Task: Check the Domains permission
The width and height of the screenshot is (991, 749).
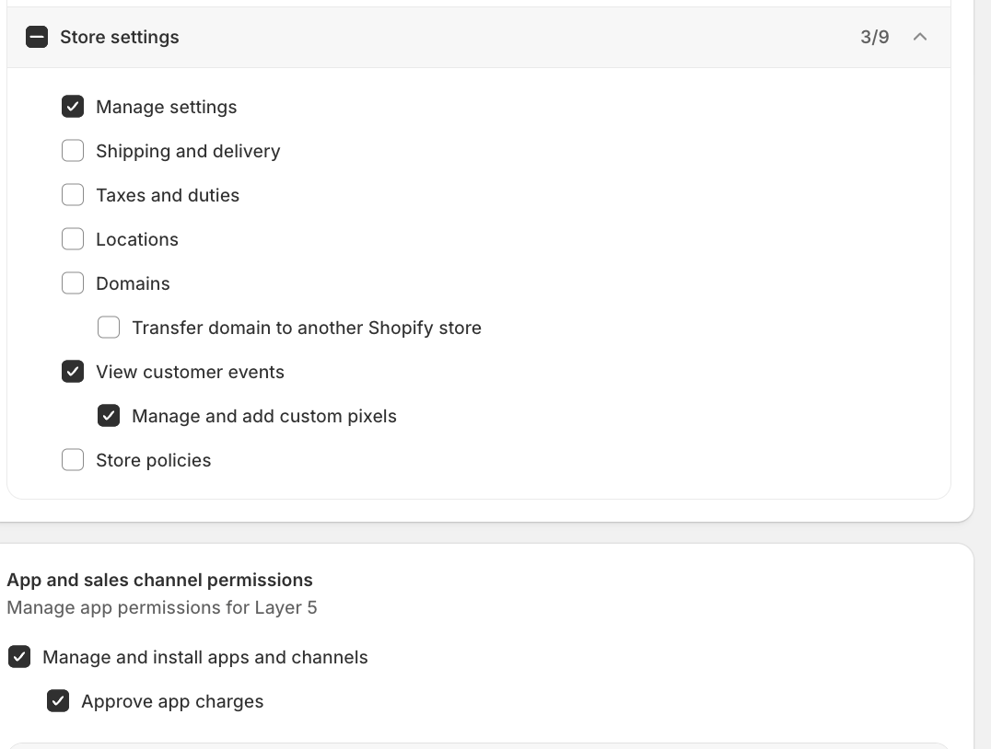Action: coord(73,282)
